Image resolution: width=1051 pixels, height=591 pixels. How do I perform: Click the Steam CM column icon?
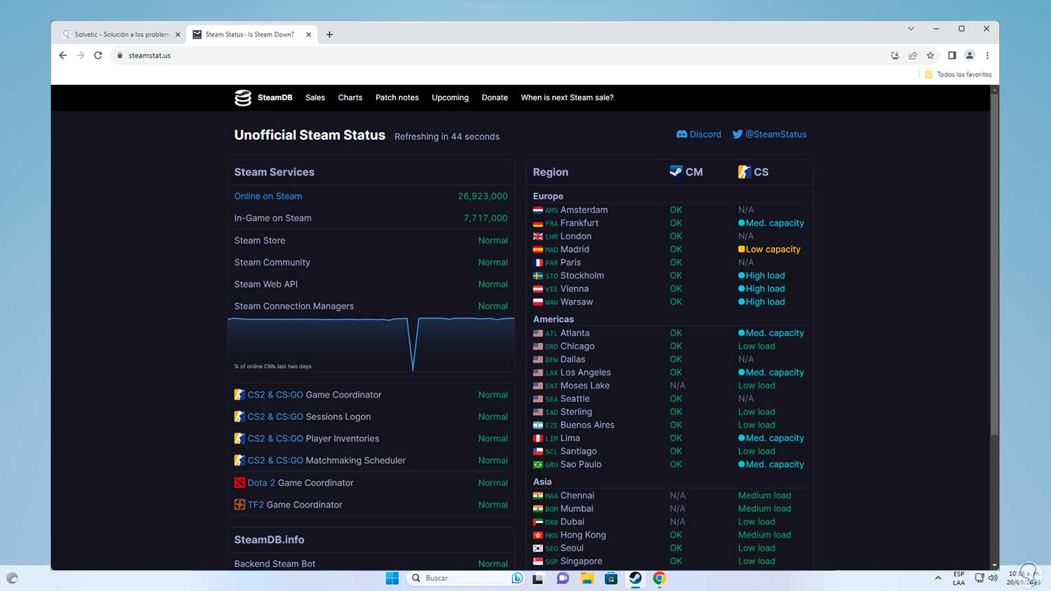[676, 172]
